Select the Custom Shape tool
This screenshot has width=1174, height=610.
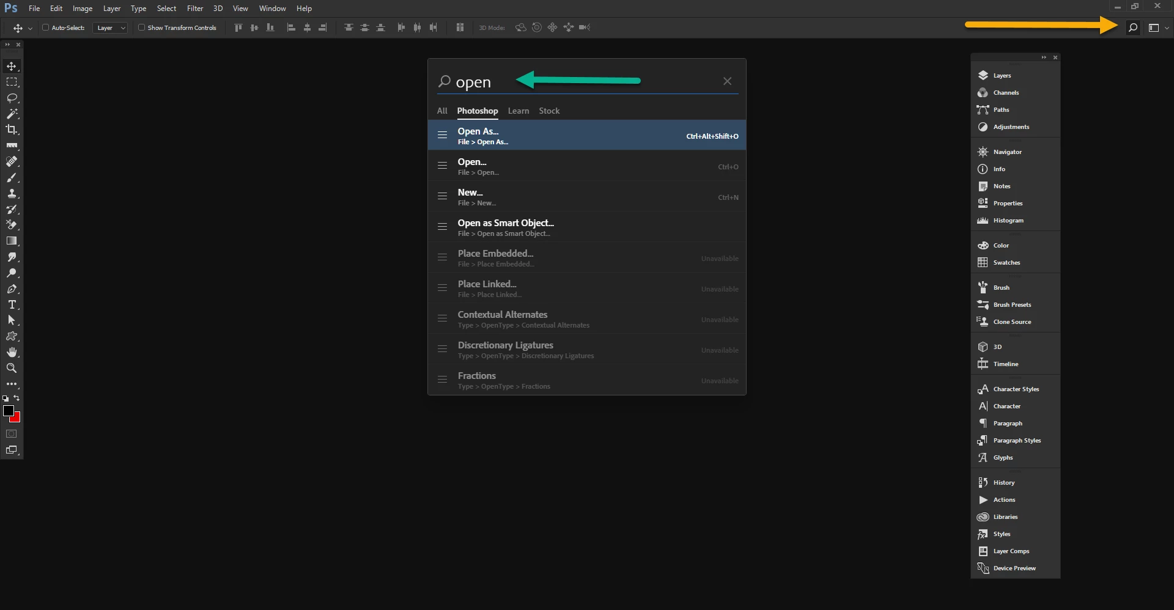pyautogui.click(x=12, y=336)
